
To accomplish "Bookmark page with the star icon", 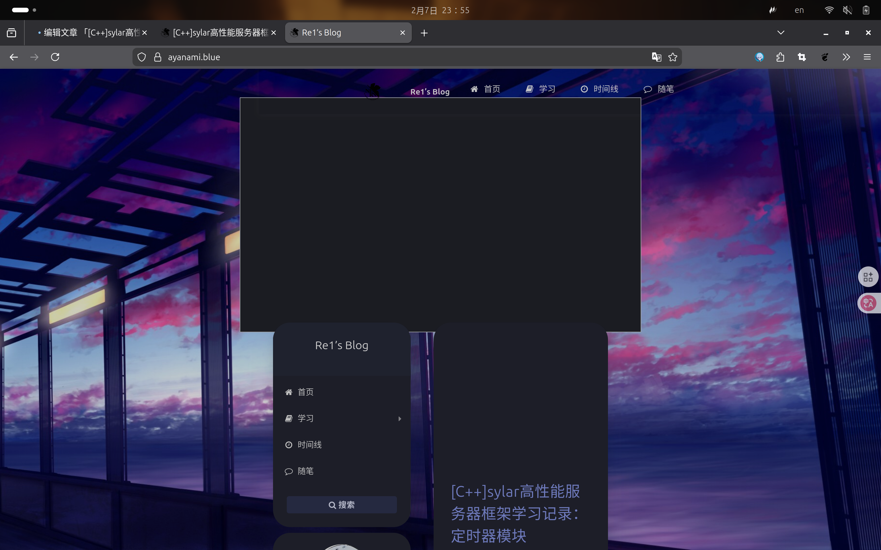I will click(x=673, y=57).
